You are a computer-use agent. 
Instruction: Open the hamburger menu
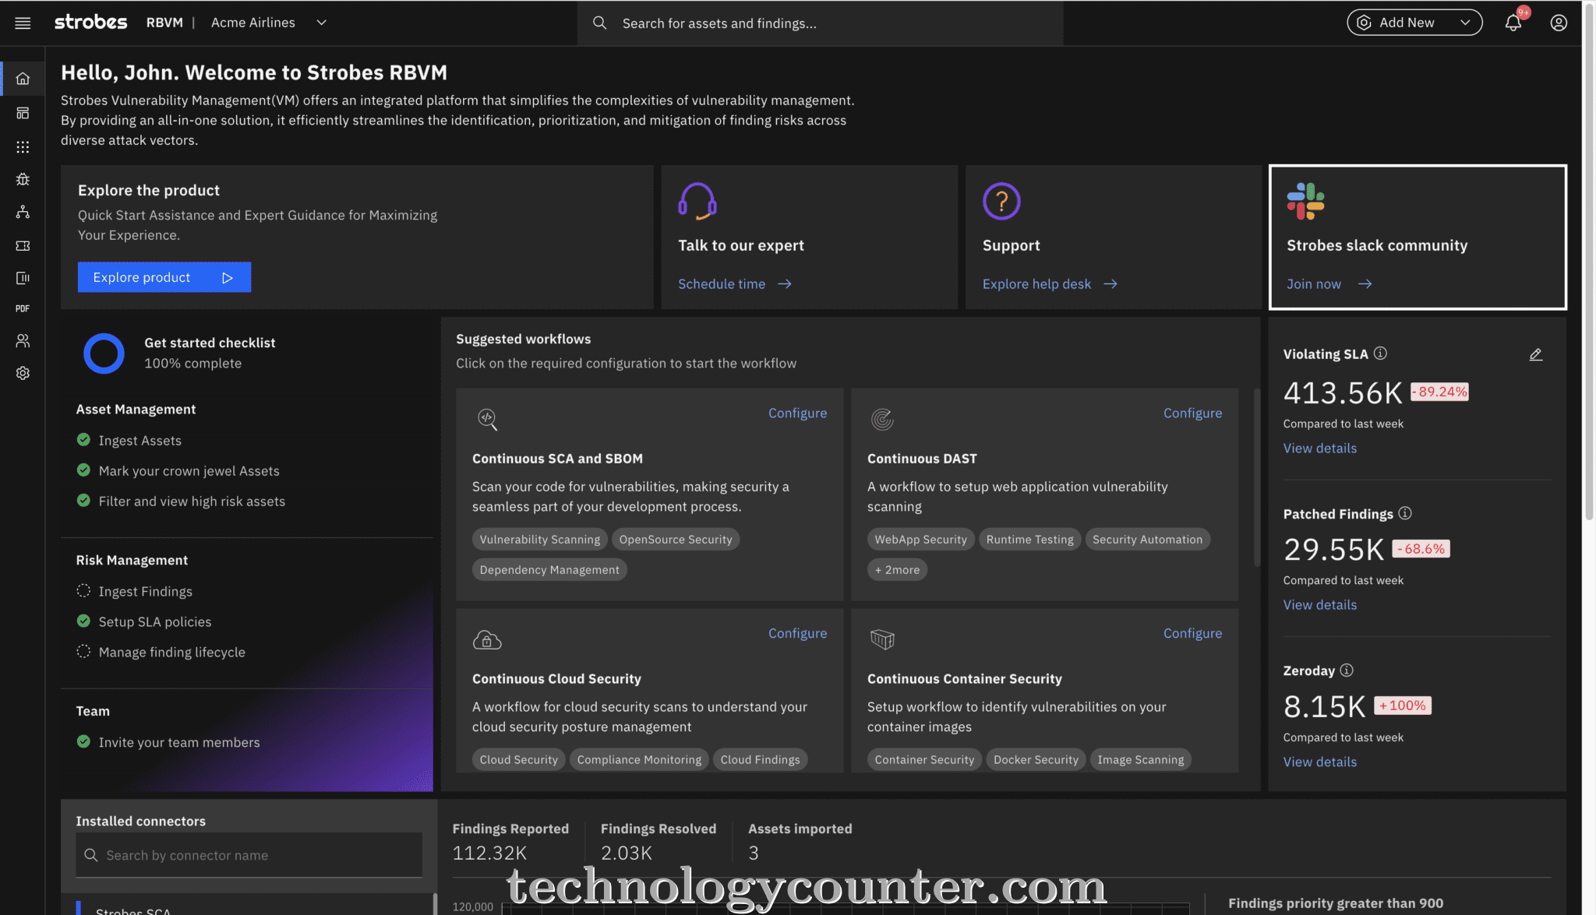pos(23,23)
